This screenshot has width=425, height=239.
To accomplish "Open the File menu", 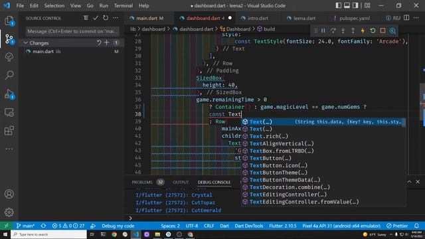I will click(x=20, y=5).
